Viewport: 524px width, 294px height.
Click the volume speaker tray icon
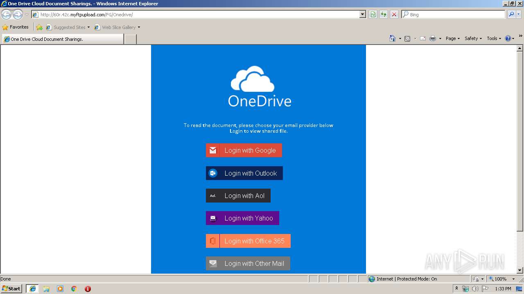pos(475,289)
